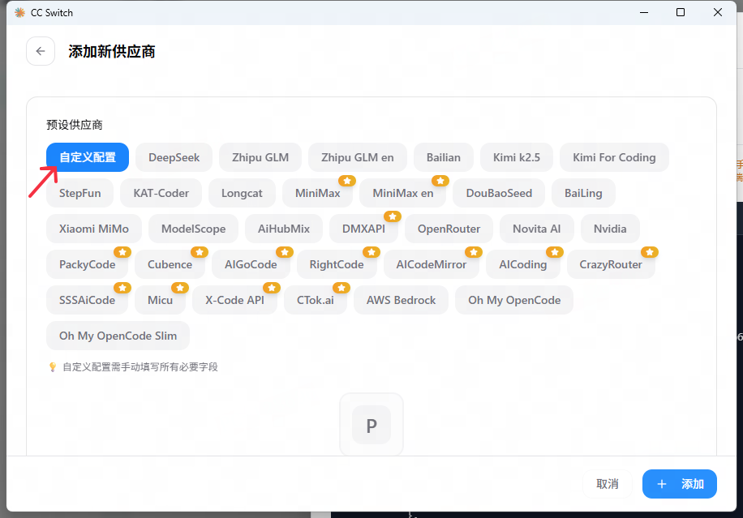Minimize the CC Switch window
Image resolution: width=743 pixels, height=518 pixels.
[x=644, y=12]
